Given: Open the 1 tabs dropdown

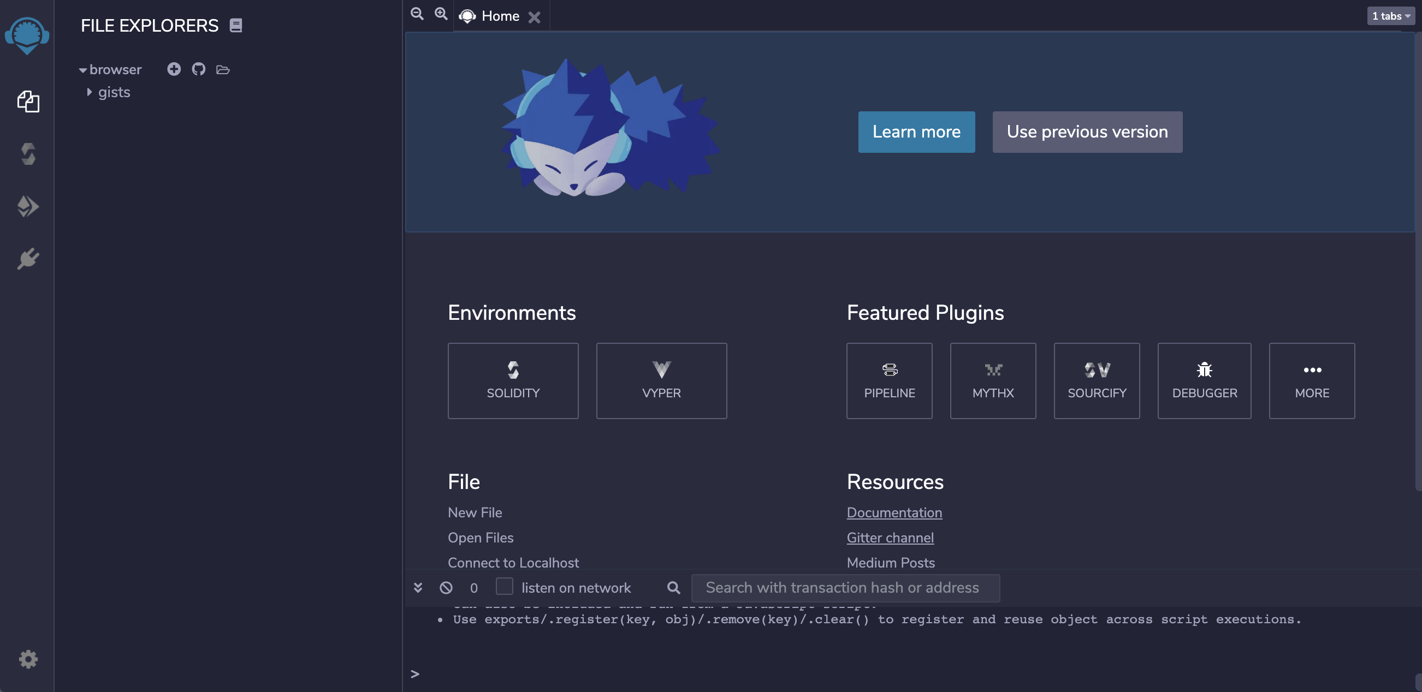Looking at the screenshot, I should pyautogui.click(x=1390, y=16).
